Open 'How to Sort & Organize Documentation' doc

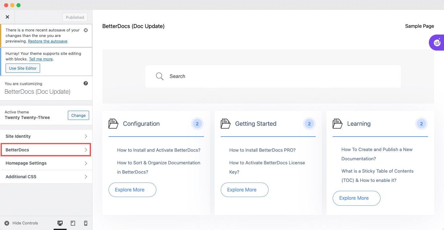coord(159,167)
